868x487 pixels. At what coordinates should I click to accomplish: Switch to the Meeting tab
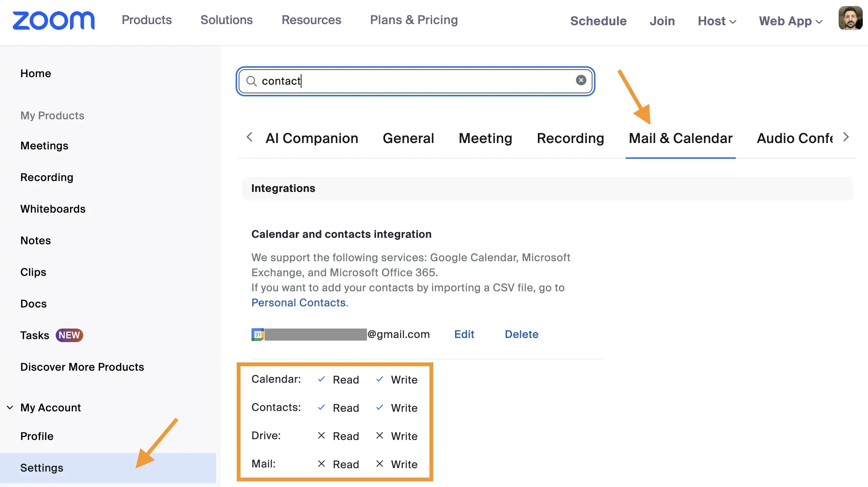[485, 138]
